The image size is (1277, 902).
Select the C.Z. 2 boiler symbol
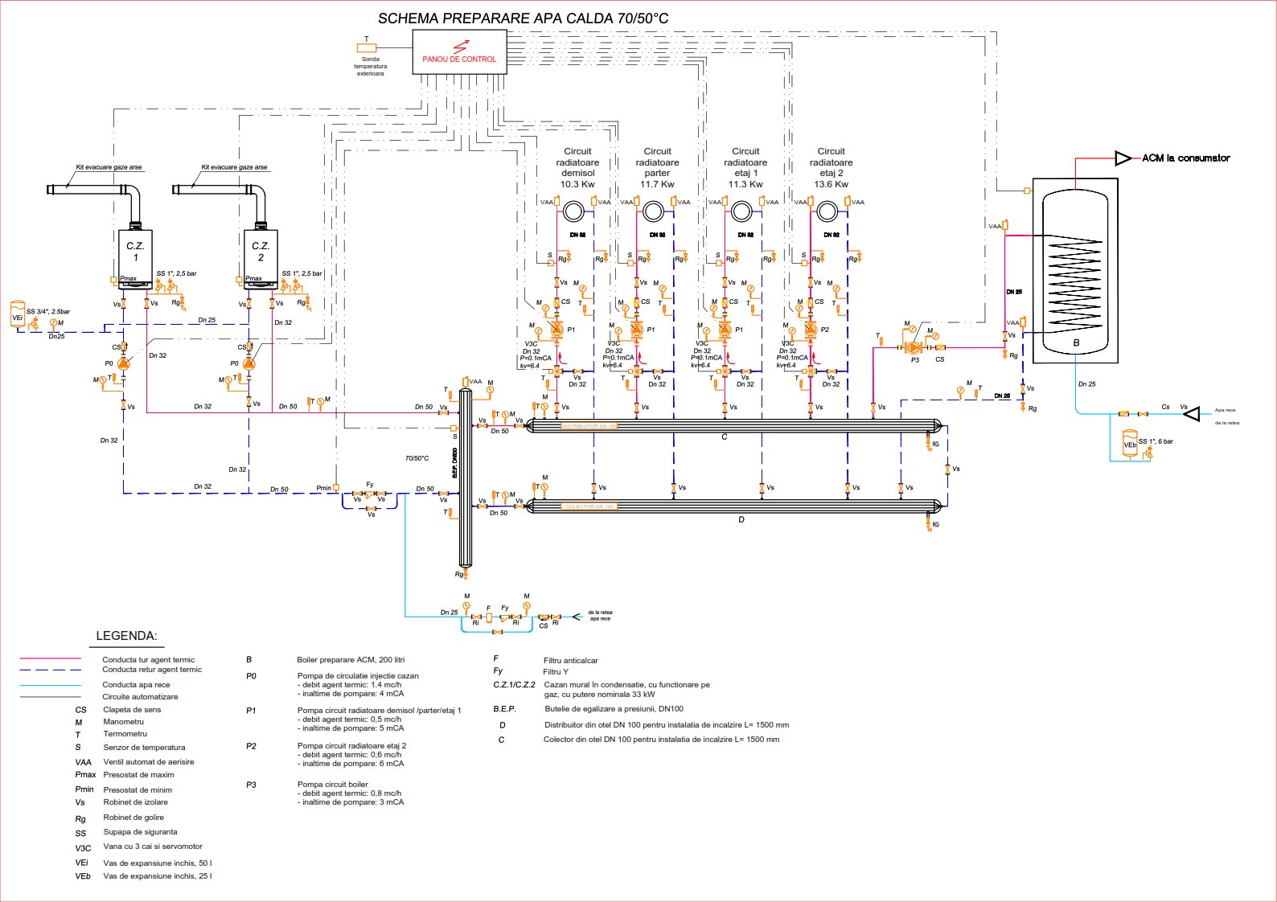pyautogui.click(x=261, y=257)
